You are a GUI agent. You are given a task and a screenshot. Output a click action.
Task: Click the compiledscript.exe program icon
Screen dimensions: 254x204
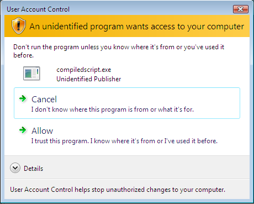(x=31, y=73)
